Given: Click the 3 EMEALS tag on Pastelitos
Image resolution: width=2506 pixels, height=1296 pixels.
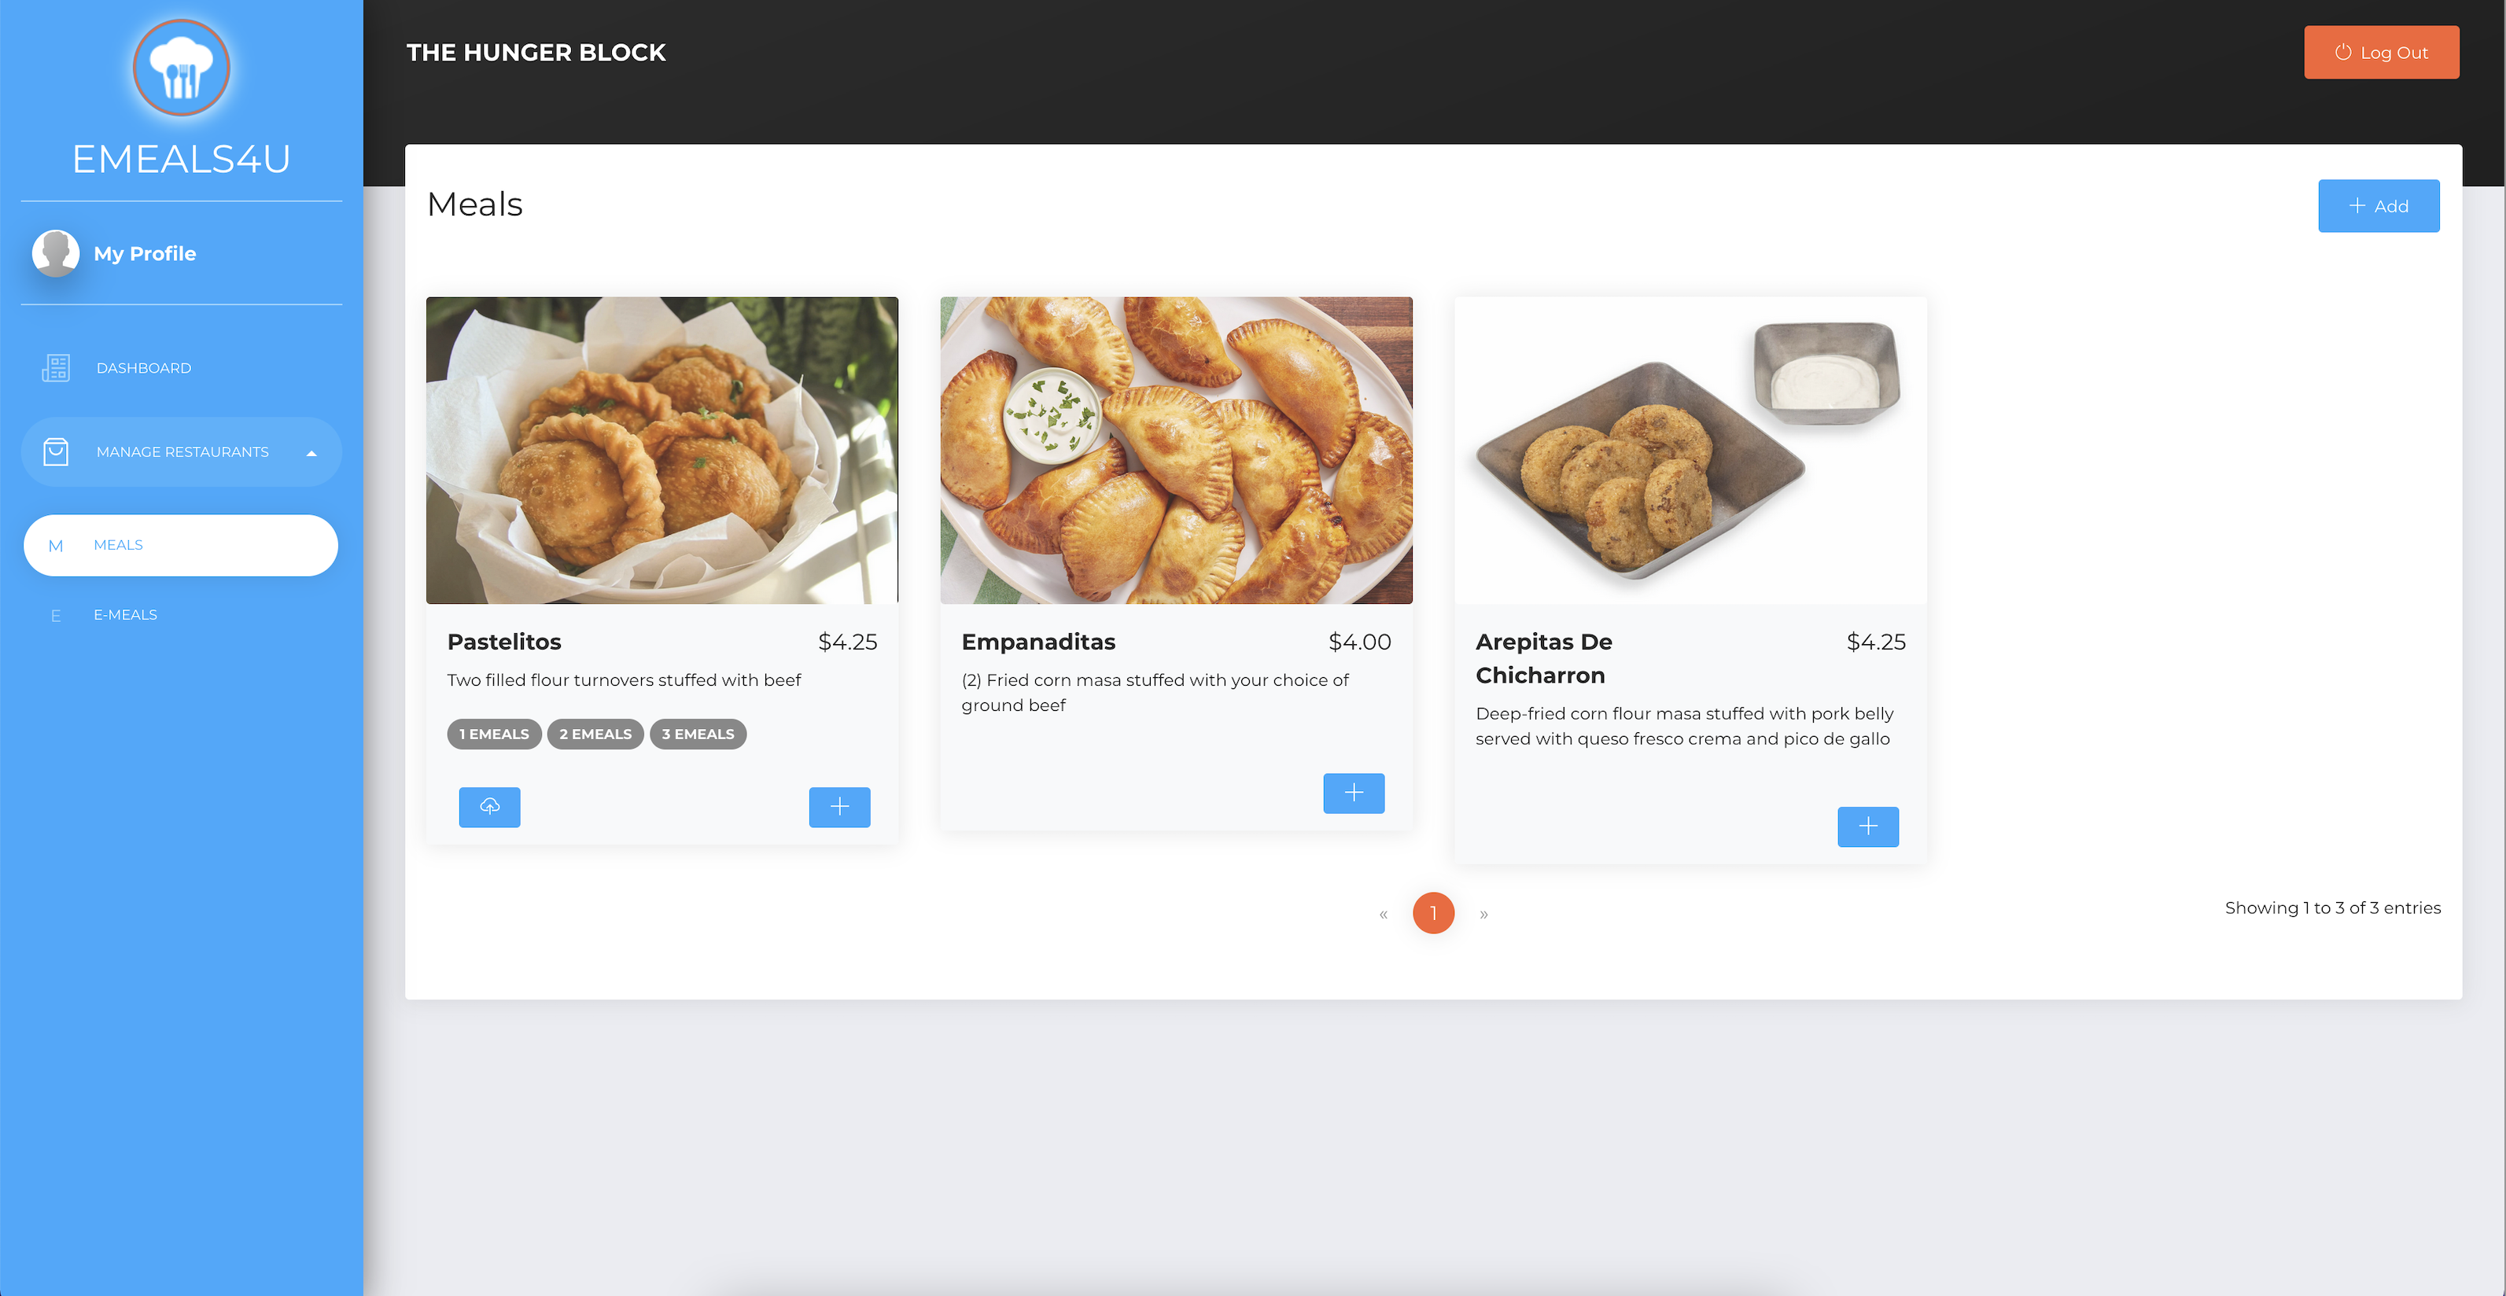Looking at the screenshot, I should tap(696, 734).
